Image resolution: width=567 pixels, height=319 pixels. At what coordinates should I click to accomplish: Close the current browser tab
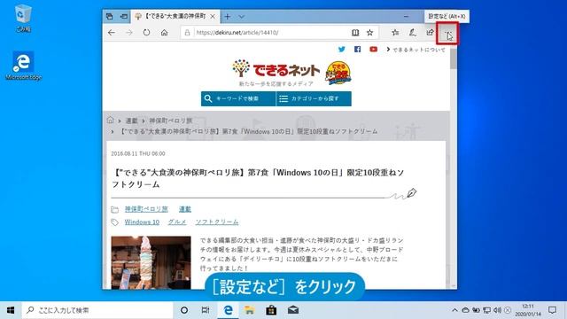(213, 16)
